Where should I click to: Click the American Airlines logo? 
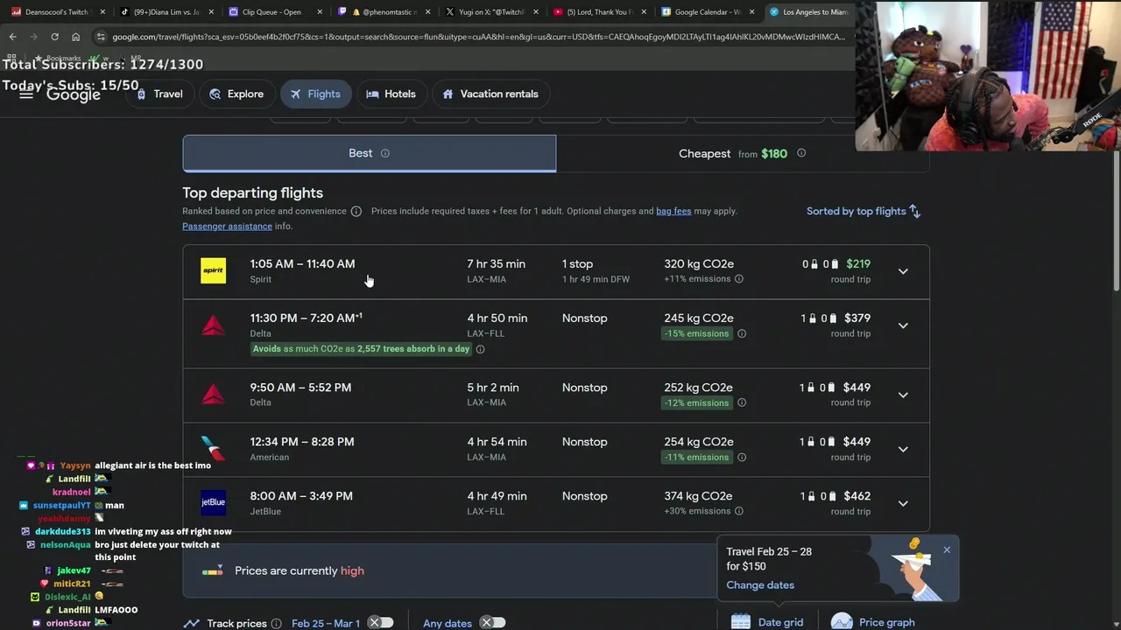coord(213,449)
